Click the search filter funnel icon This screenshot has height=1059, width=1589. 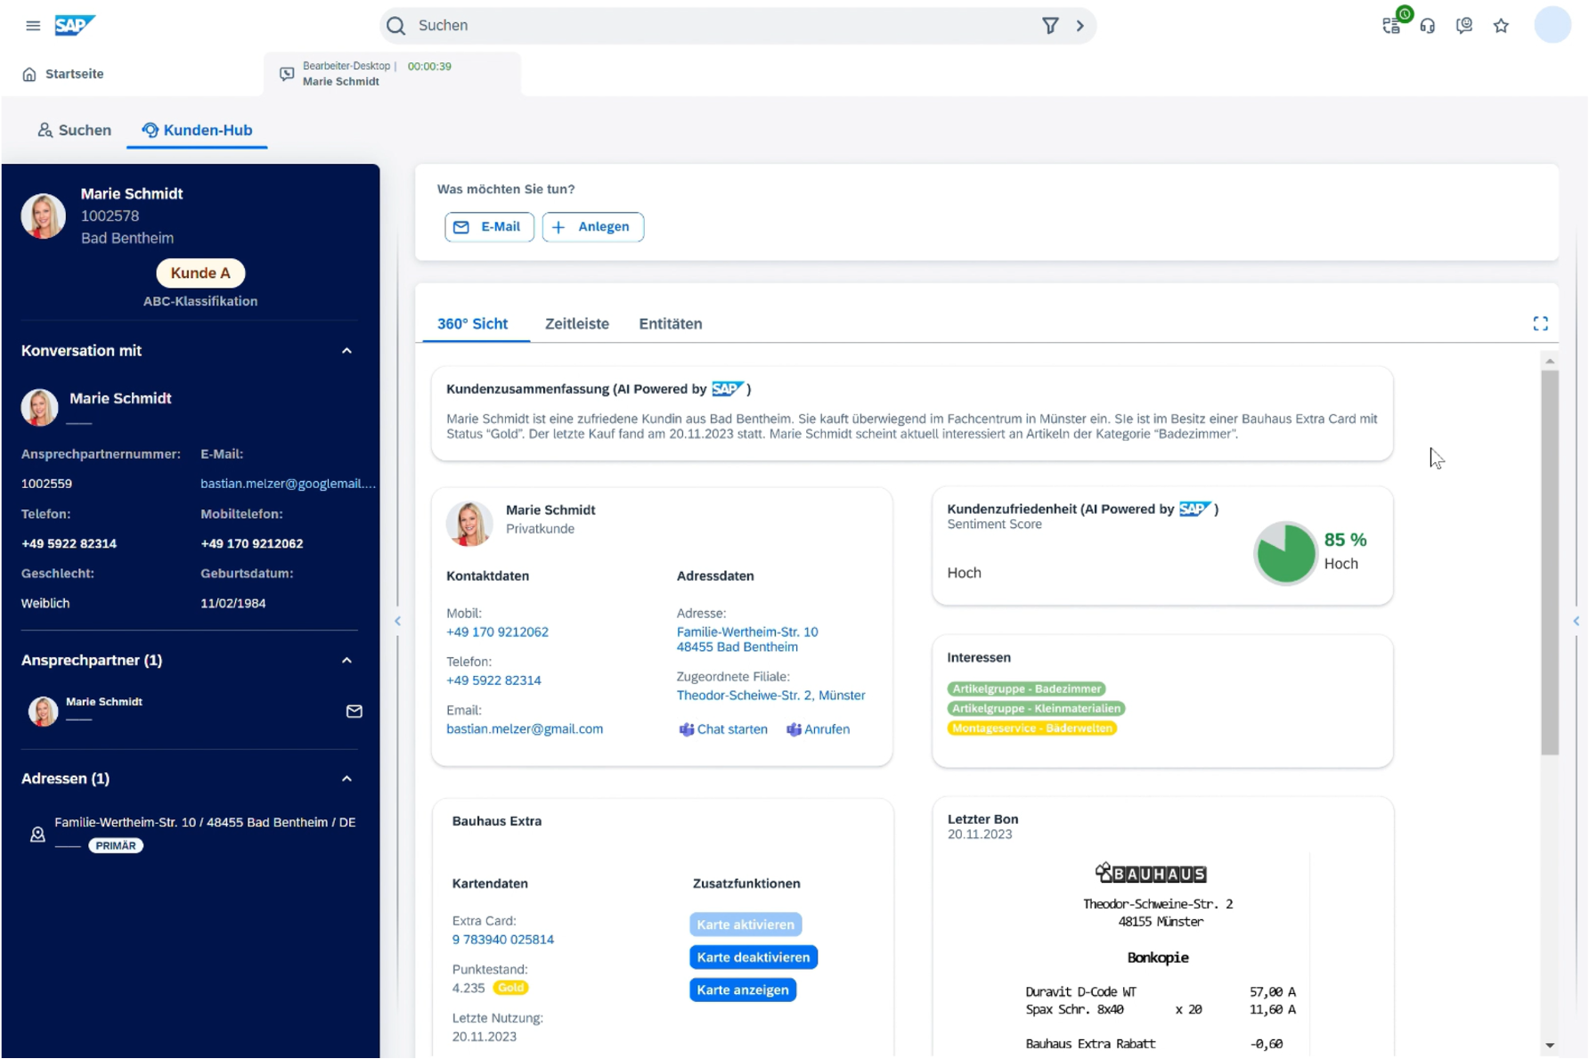(x=1050, y=26)
